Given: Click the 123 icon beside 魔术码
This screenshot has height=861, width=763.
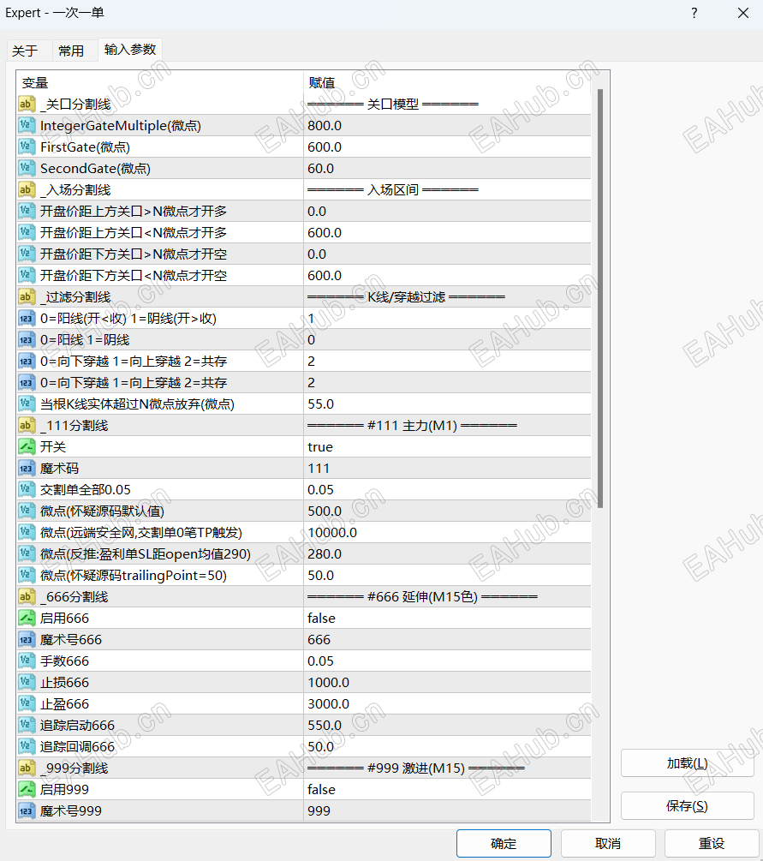Looking at the screenshot, I should click(25, 468).
